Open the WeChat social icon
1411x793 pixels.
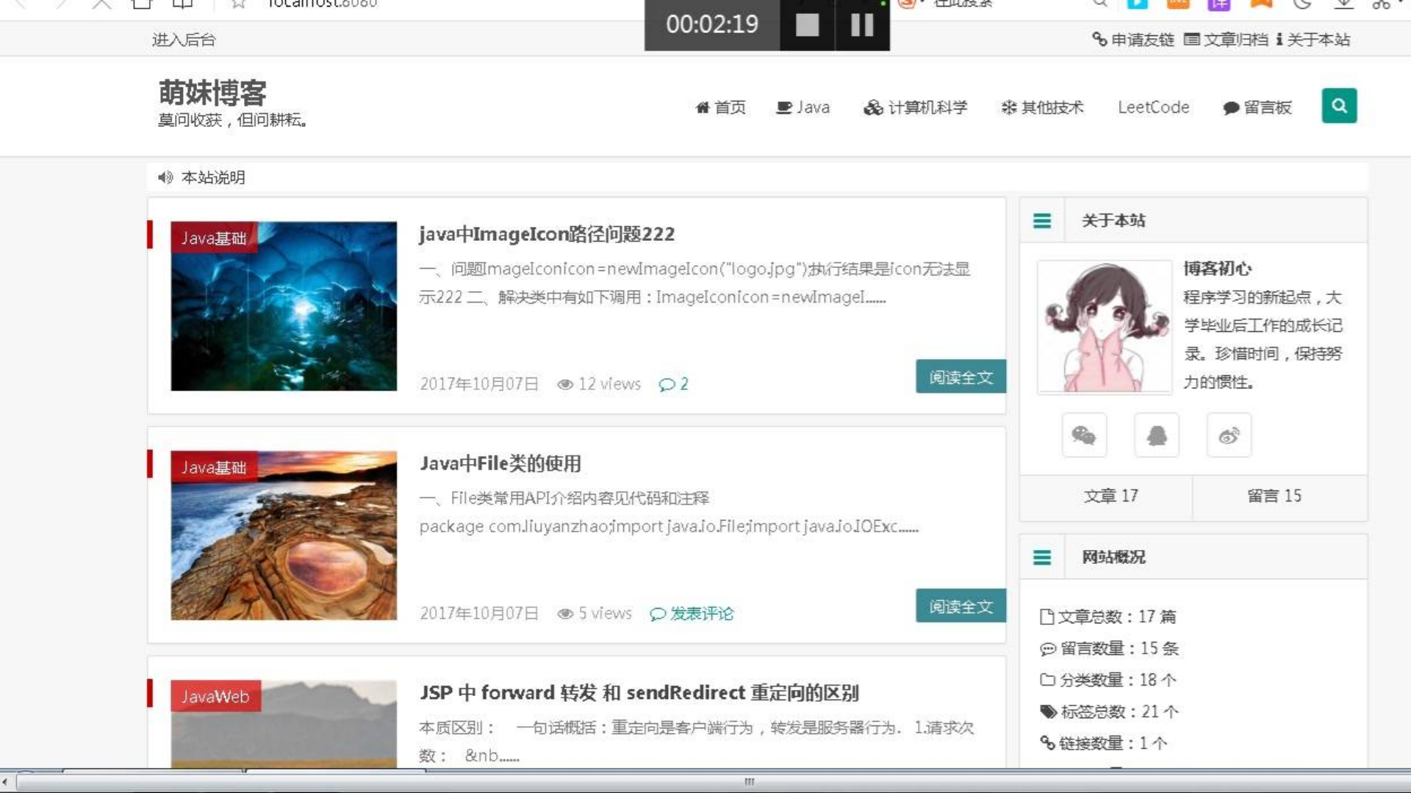tap(1084, 435)
